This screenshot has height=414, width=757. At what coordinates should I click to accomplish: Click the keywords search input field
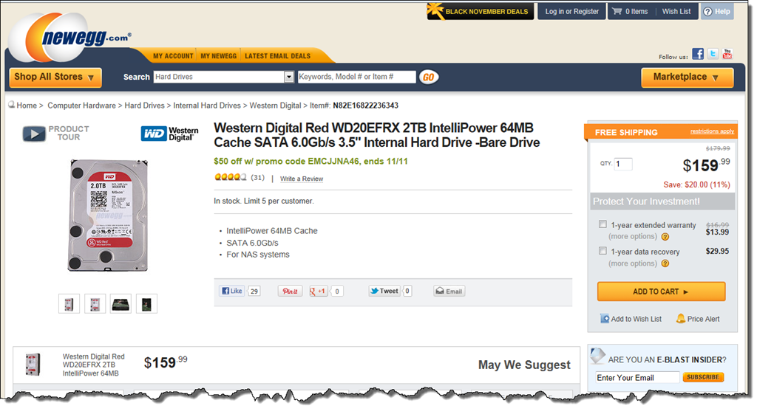pyautogui.click(x=356, y=77)
